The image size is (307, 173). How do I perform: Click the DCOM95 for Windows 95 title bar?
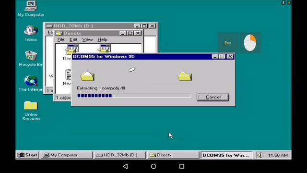153,57
